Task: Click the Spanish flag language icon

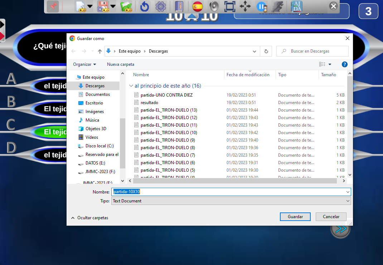Action: click(197, 6)
